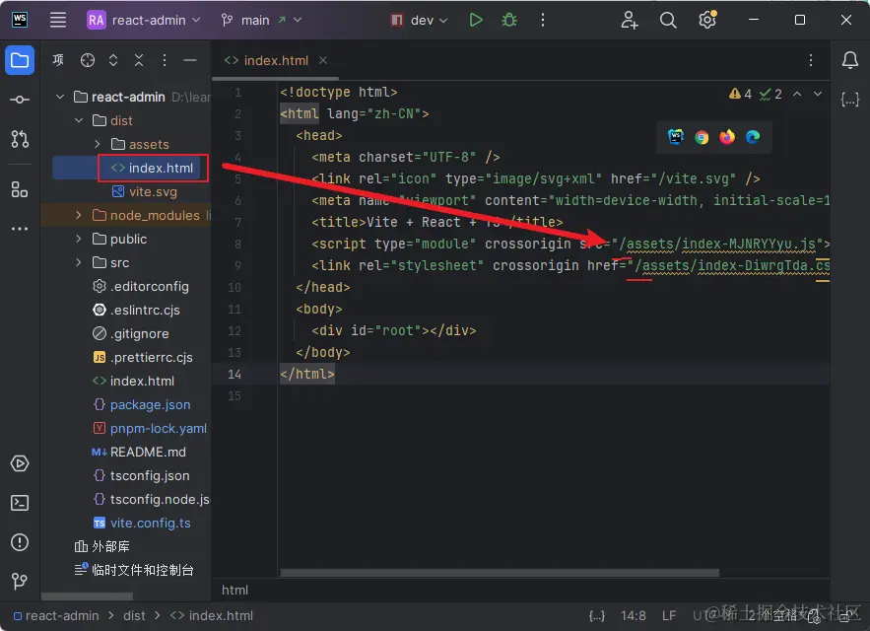
Task: Open Search Everywhere magnifier
Action: coord(668,20)
